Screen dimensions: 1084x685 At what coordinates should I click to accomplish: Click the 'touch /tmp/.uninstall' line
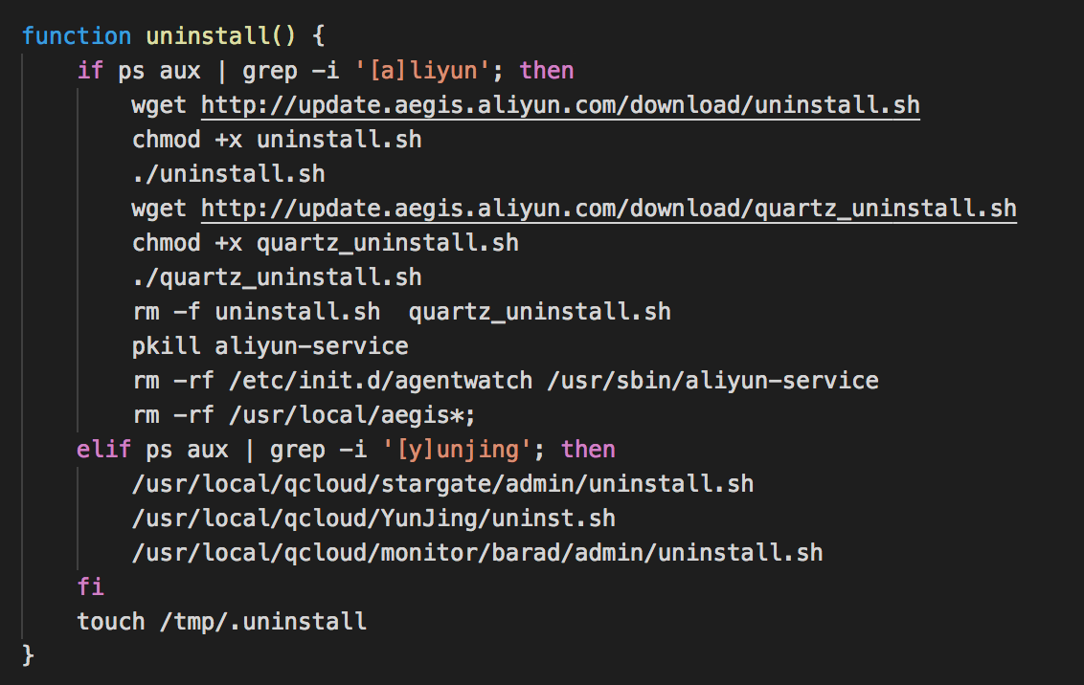tap(222, 622)
